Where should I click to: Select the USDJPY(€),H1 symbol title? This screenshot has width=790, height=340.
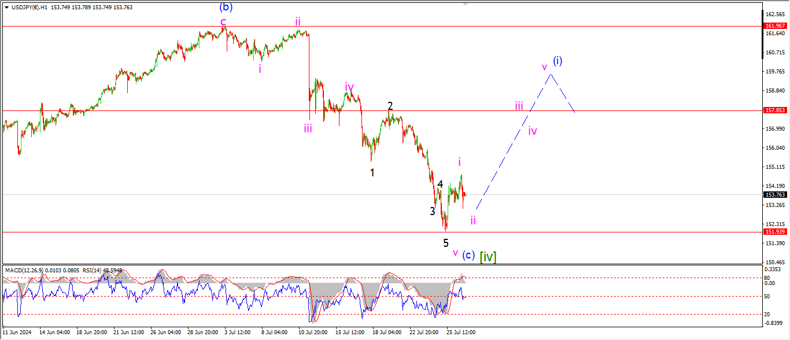[29, 6]
